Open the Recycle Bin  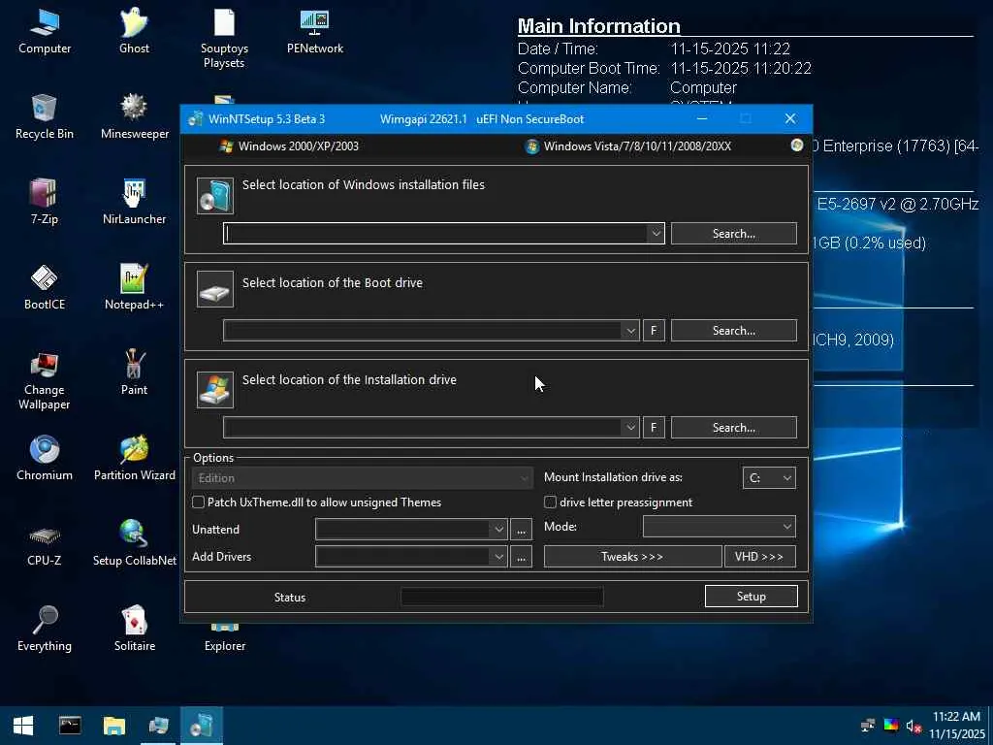pyautogui.click(x=45, y=117)
